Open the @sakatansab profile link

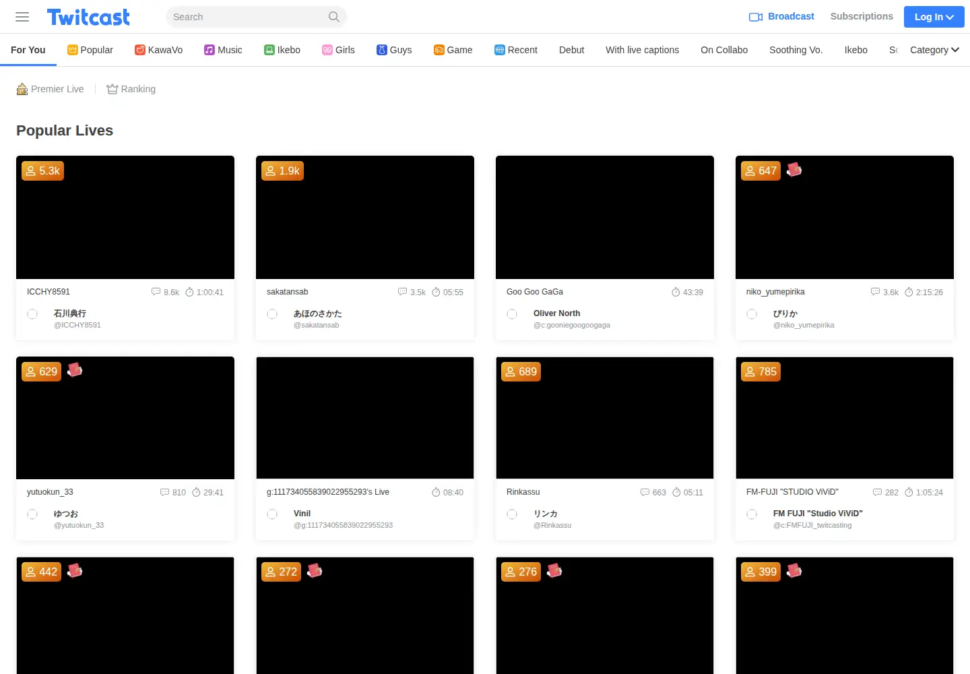click(317, 325)
